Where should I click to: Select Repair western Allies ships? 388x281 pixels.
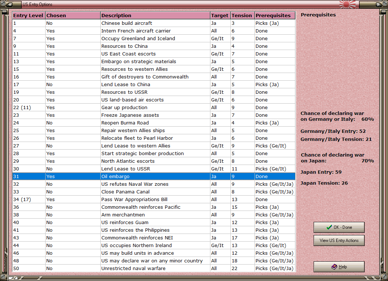click(154, 131)
